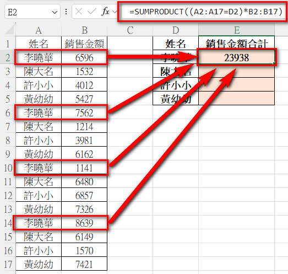Click cell A10 with 李曉華
The image size is (288, 274).
pos(39,168)
